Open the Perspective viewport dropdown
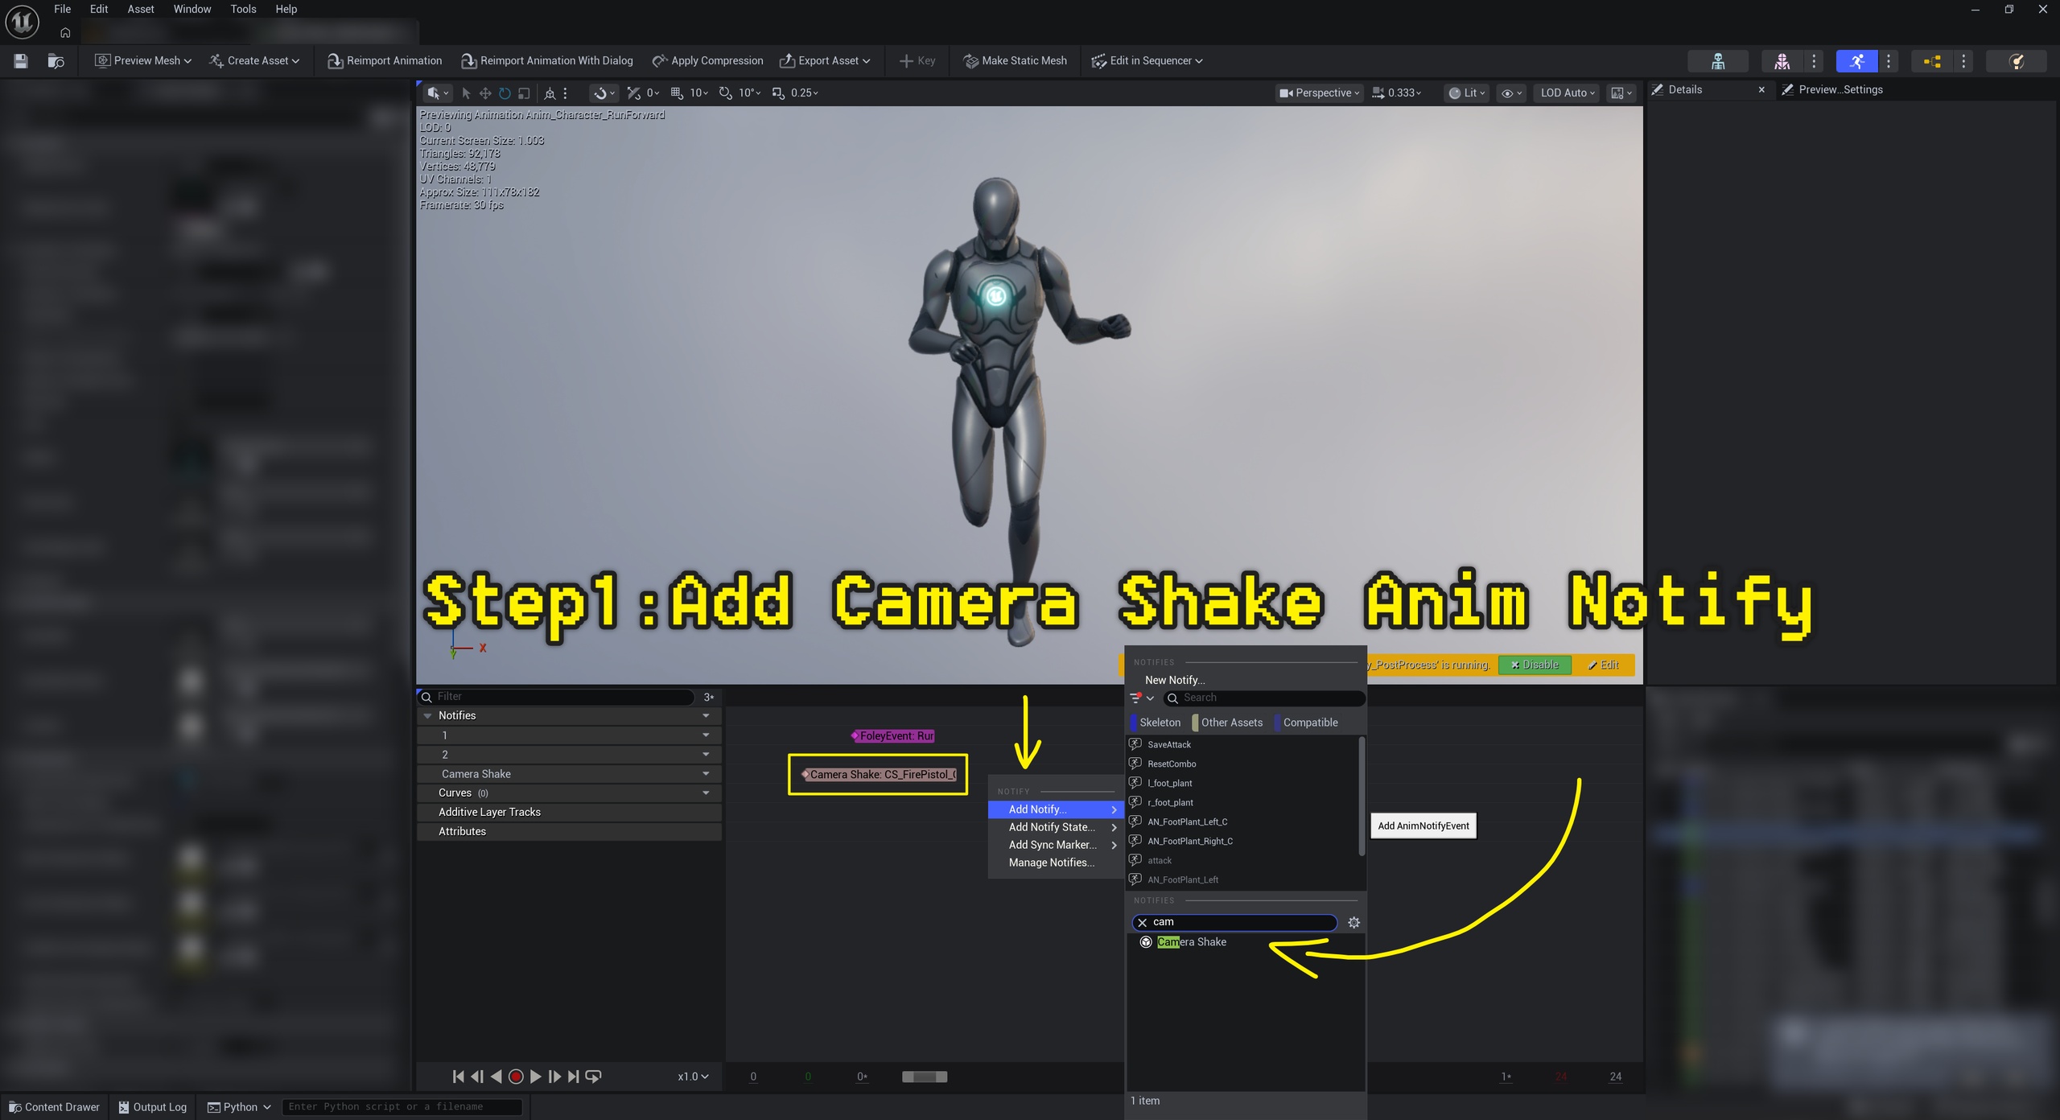2060x1120 pixels. [1319, 93]
